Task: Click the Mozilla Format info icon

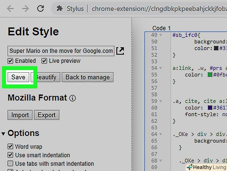Action: point(72,98)
